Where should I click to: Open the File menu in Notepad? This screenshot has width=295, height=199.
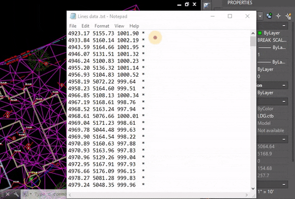[x=73, y=26]
